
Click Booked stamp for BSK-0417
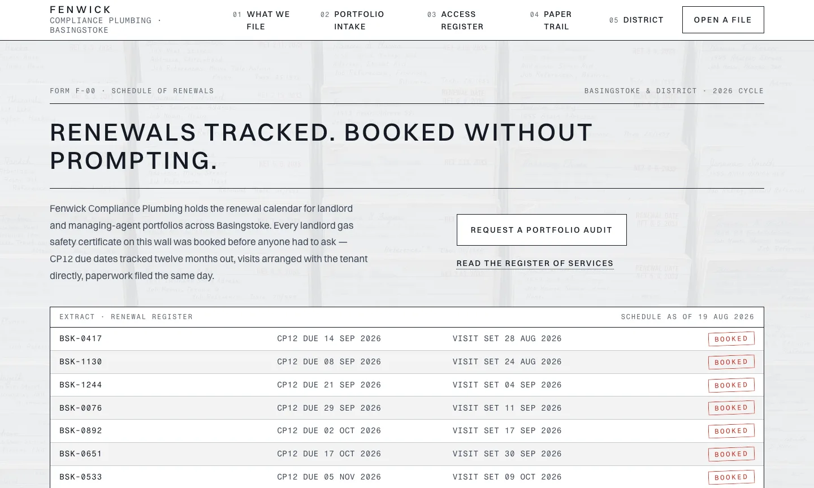(x=731, y=339)
